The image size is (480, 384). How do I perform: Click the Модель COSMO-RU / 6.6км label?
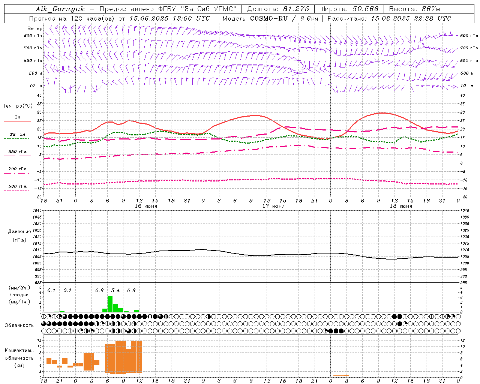coord(270,18)
